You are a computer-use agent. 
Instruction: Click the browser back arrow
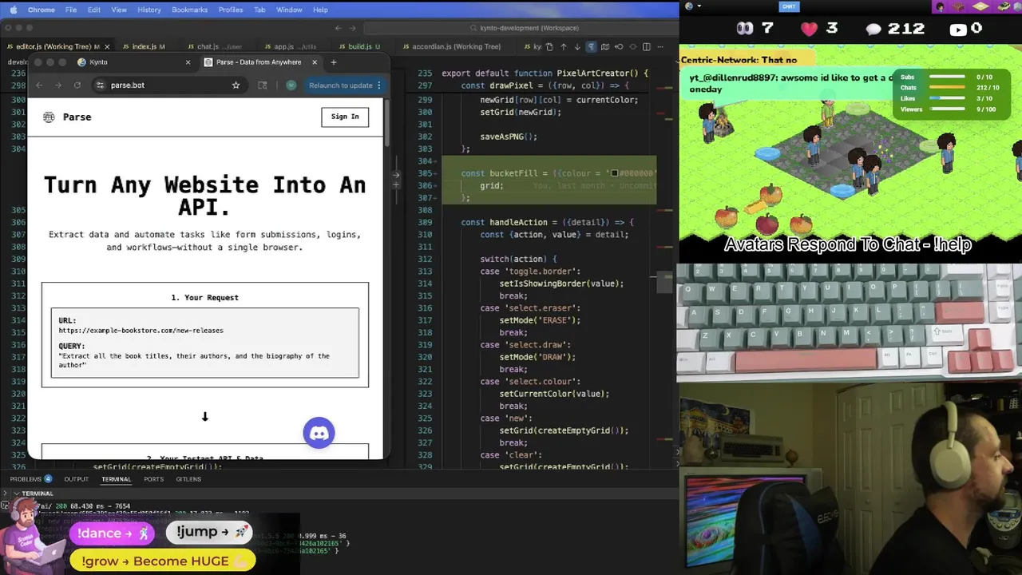[x=39, y=85]
